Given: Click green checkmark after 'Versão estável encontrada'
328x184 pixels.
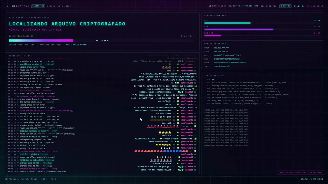Looking at the screenshot, I should point(196,139).
